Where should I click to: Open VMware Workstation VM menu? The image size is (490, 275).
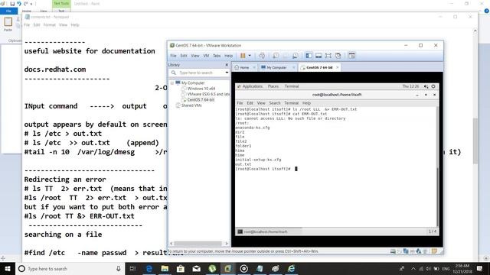206,56
